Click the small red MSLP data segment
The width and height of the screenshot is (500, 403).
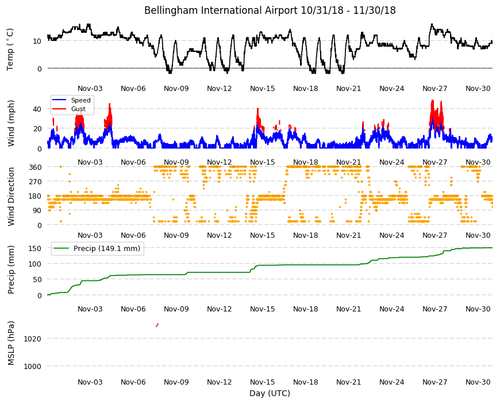coord(157,325)
